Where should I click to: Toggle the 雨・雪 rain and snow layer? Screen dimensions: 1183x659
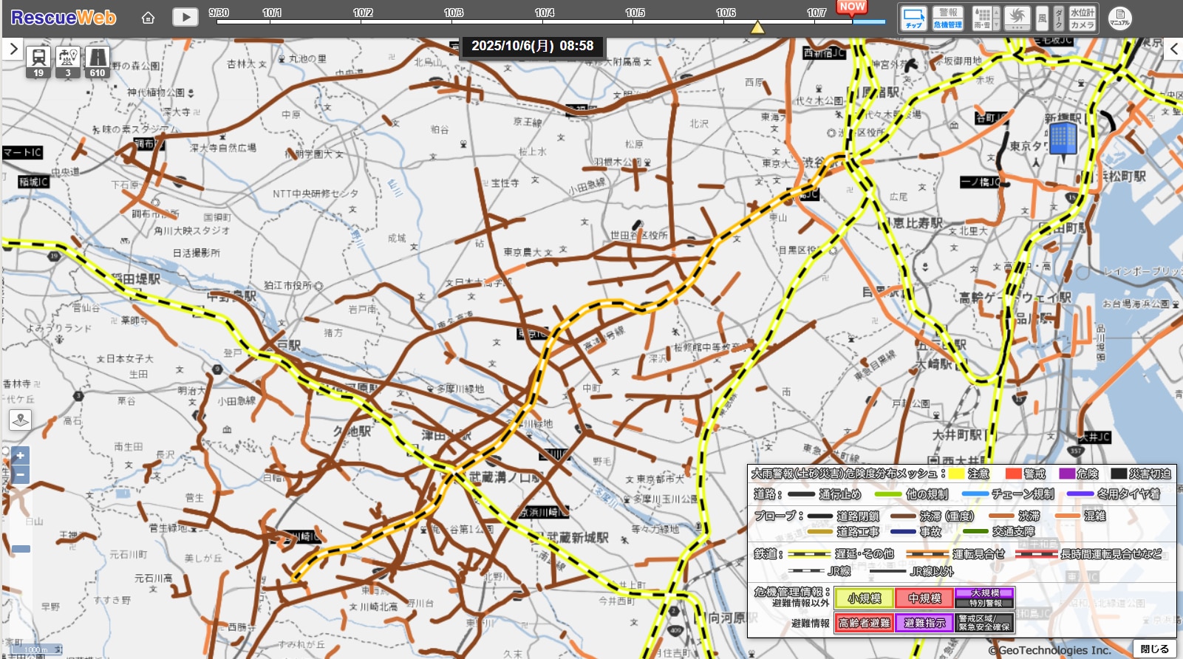click(981, 18)
